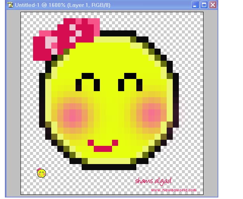Maximize the Untitled-1 document window
The height and width of the screenshot is (199, 243).
point(204,5)
